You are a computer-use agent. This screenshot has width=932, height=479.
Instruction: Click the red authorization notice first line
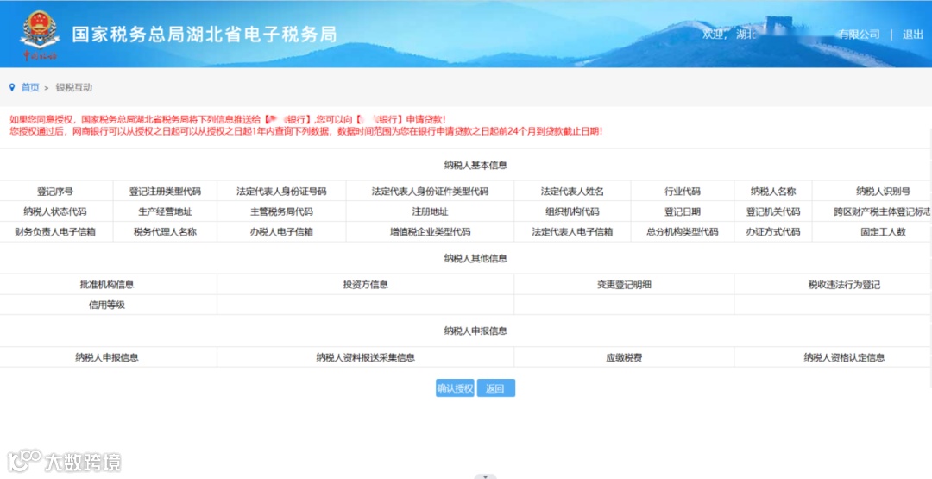click(x=228, y=119)
